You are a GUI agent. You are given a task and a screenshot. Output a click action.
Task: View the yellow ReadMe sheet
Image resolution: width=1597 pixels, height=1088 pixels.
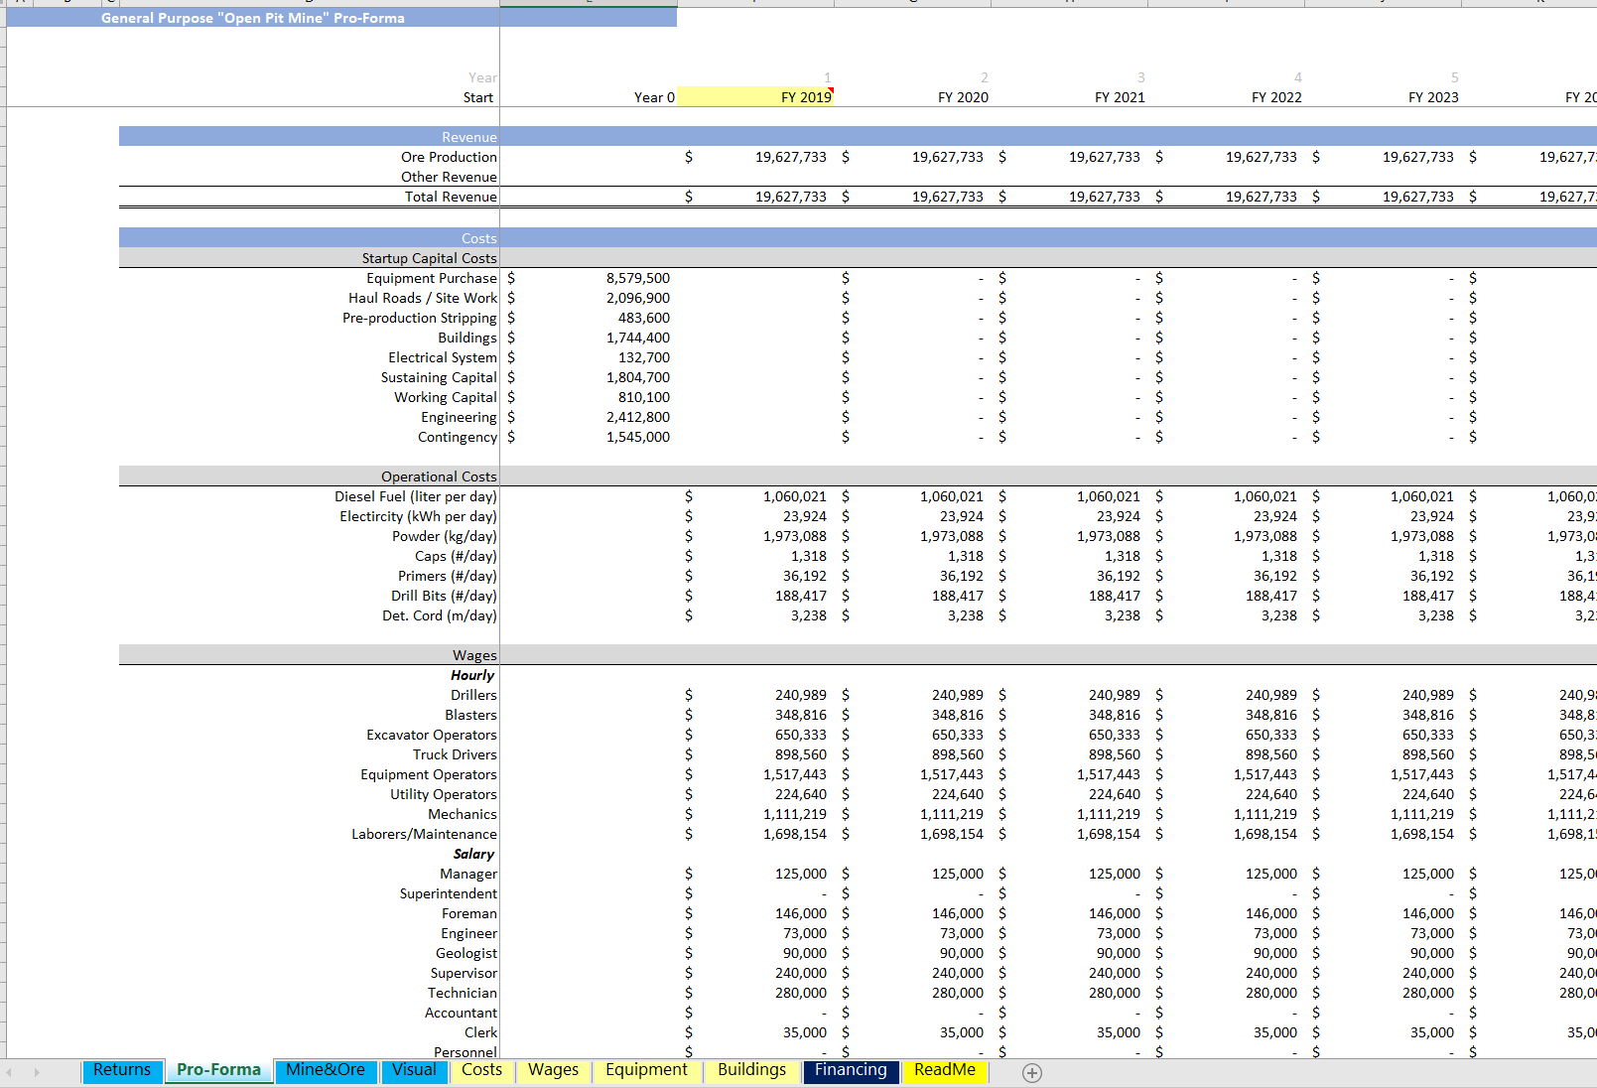944,1072
